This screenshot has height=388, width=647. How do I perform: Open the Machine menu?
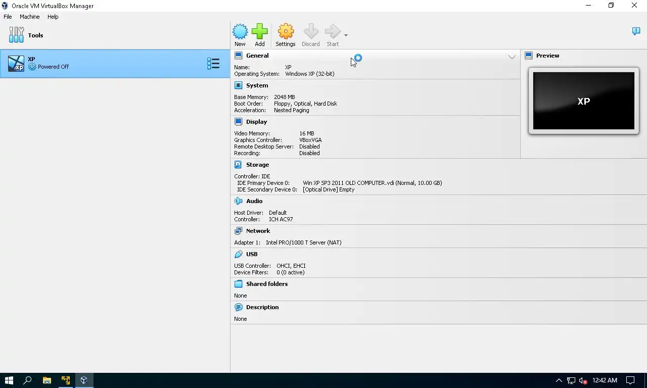(29, 17)
